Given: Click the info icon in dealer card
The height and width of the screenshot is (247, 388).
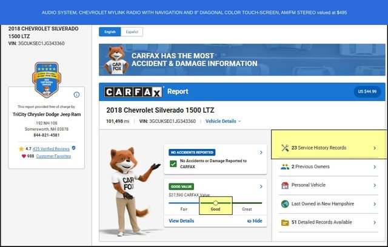Looking at the screenshot, I should click(77, 94).
